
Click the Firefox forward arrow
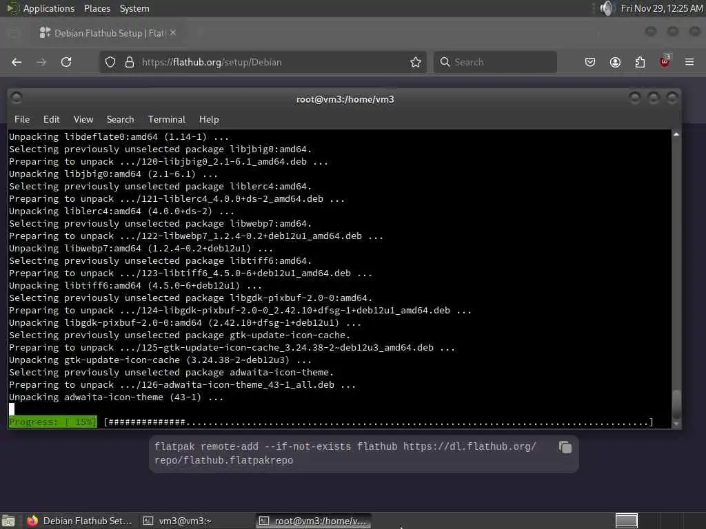[41, 62]
